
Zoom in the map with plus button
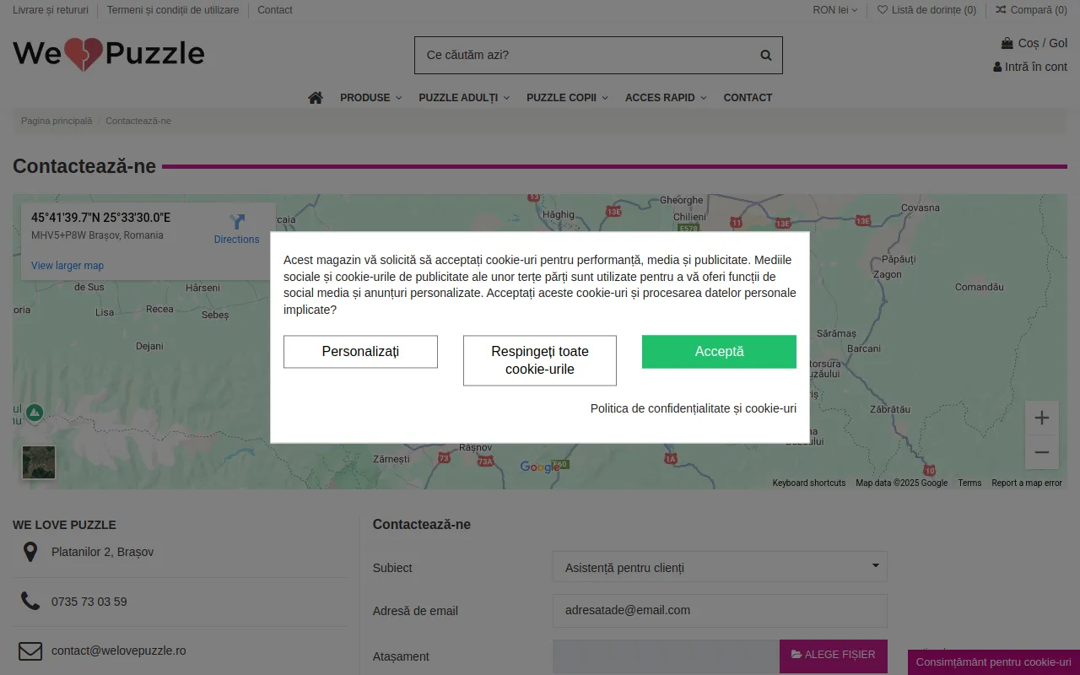tap(1042, 418)
